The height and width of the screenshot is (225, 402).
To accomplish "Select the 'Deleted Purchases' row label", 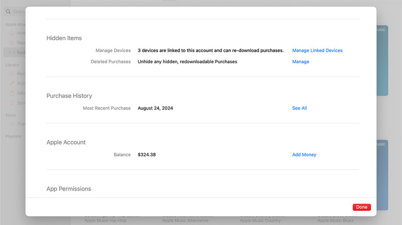I will (x=111, y=62).
